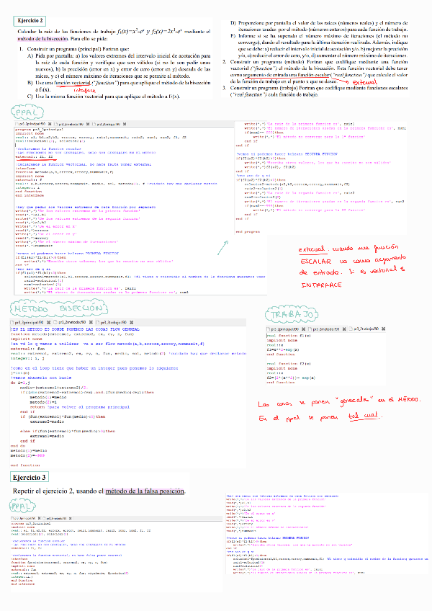
Task: Click 'real function f2(x)' line in Trabajo code
Action: (x=289, y=364)
